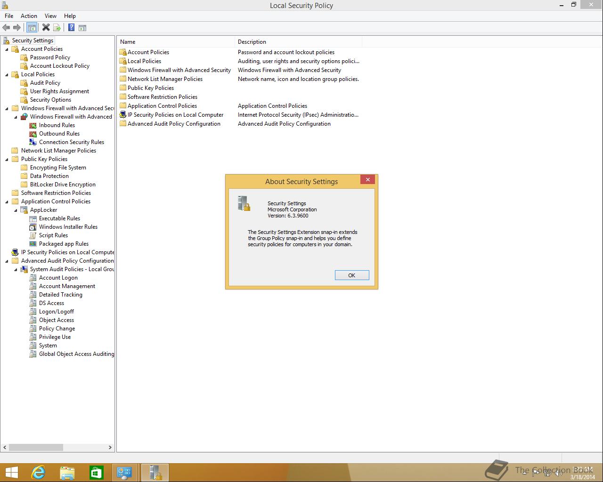Image resolution: width=603 pixels, height=482 pixels.
Task: Click Outbound Rules icon in tree
Action: 33,134
